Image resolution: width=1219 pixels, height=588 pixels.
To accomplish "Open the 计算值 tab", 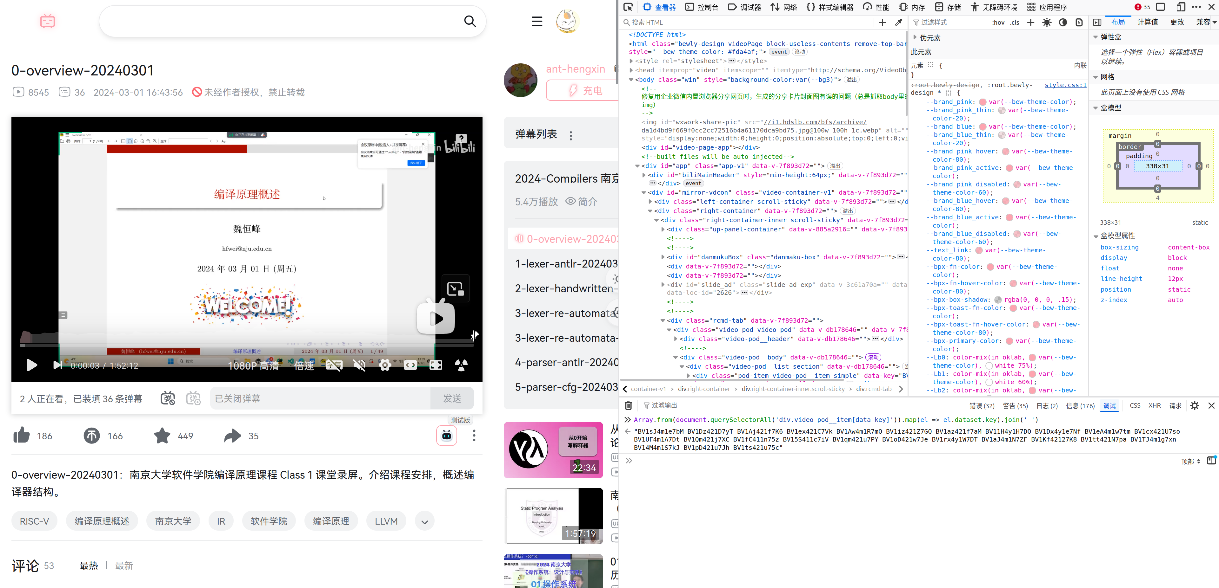I will [x=1148, y=22].
